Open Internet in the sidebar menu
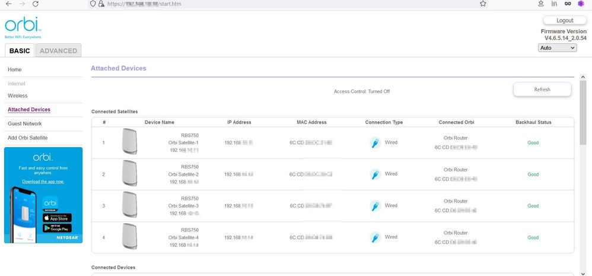Image resolution: width=592 pixels, height=276 pixels. point(17,84)
